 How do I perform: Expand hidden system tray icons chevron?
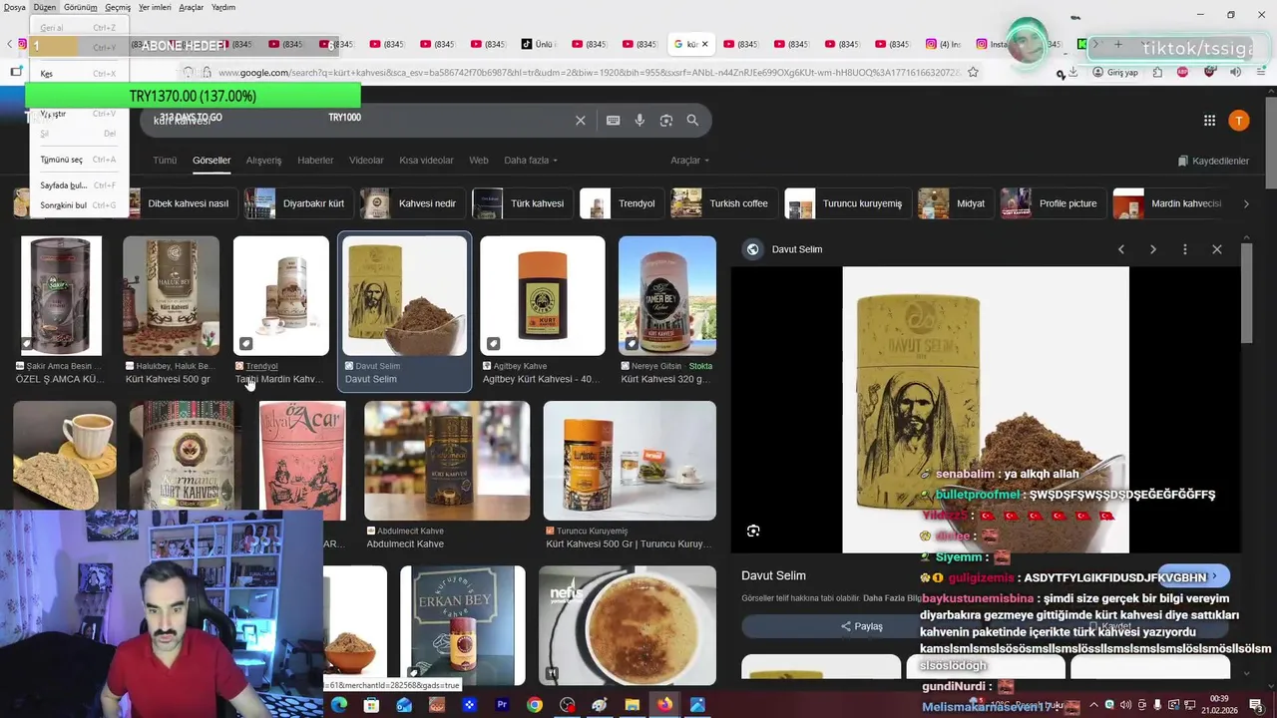point(1093,705)
